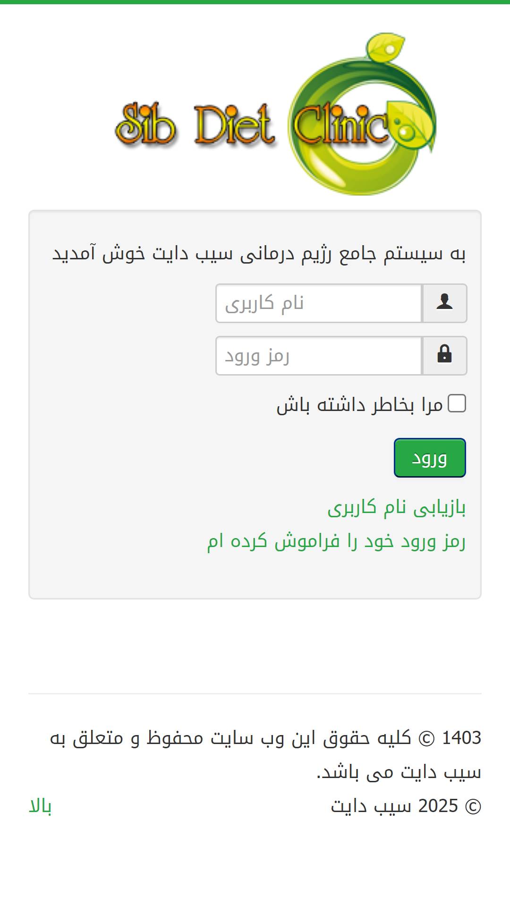
Task: Click the © 2025 سیب دایت footer text
Action: coord(406,806)
